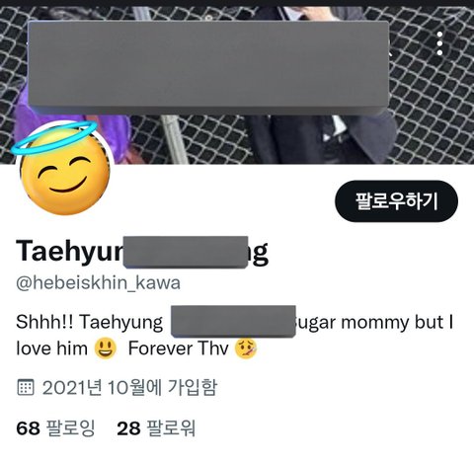The image size is (474, 464).
Task: Click the Shhh!! Taehyung bio text
Action: (89, 322)
